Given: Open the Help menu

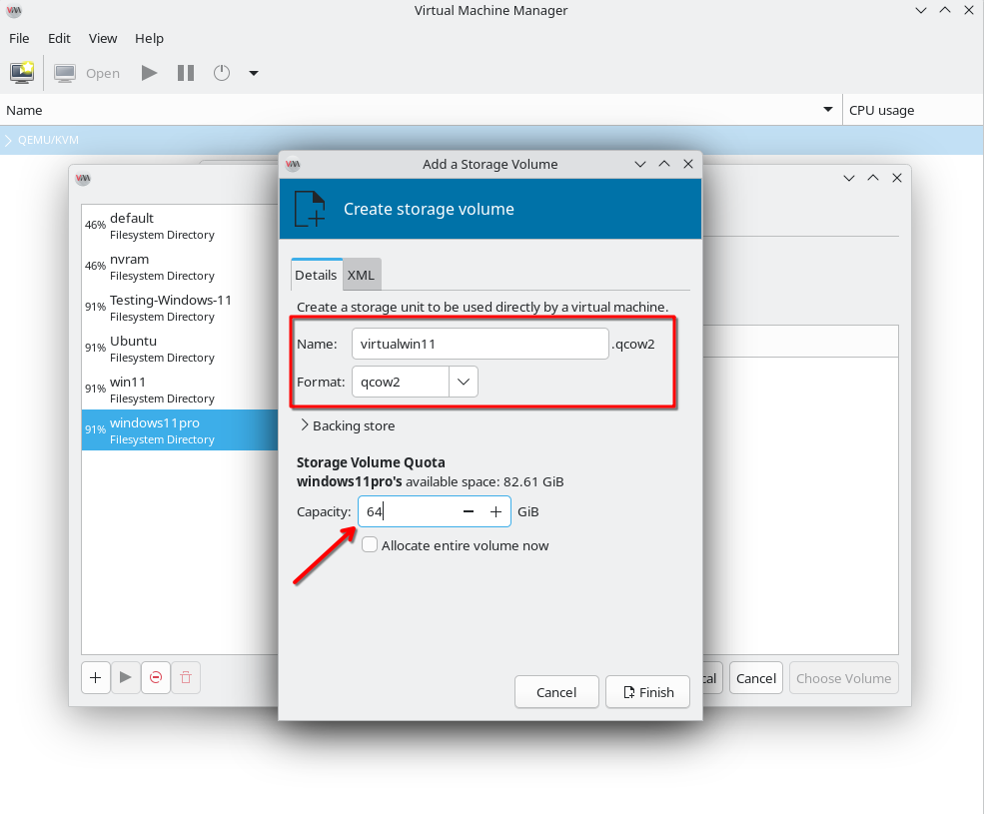Looking at the screenshot, I should [150, 38].
